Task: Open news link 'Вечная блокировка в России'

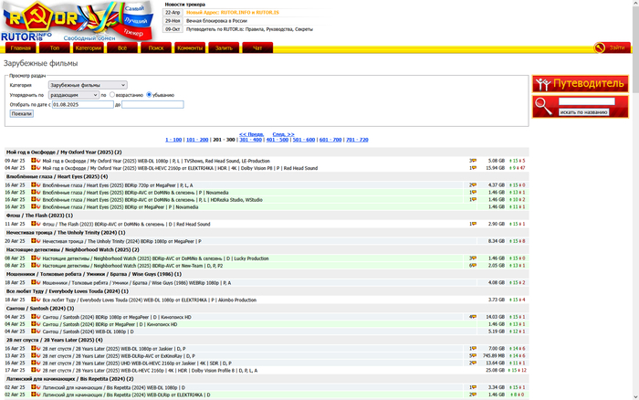Action: pyautogui.click(x=216, y=21)
